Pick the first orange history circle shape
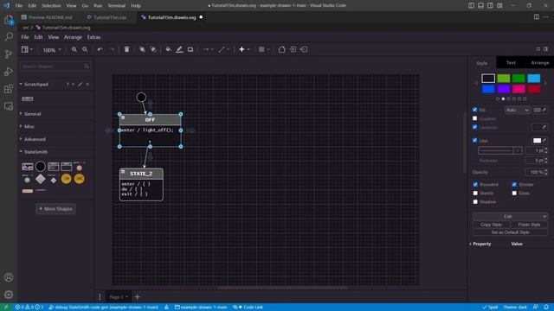Viewport: 554px width, 311px height. coord(66,179)
